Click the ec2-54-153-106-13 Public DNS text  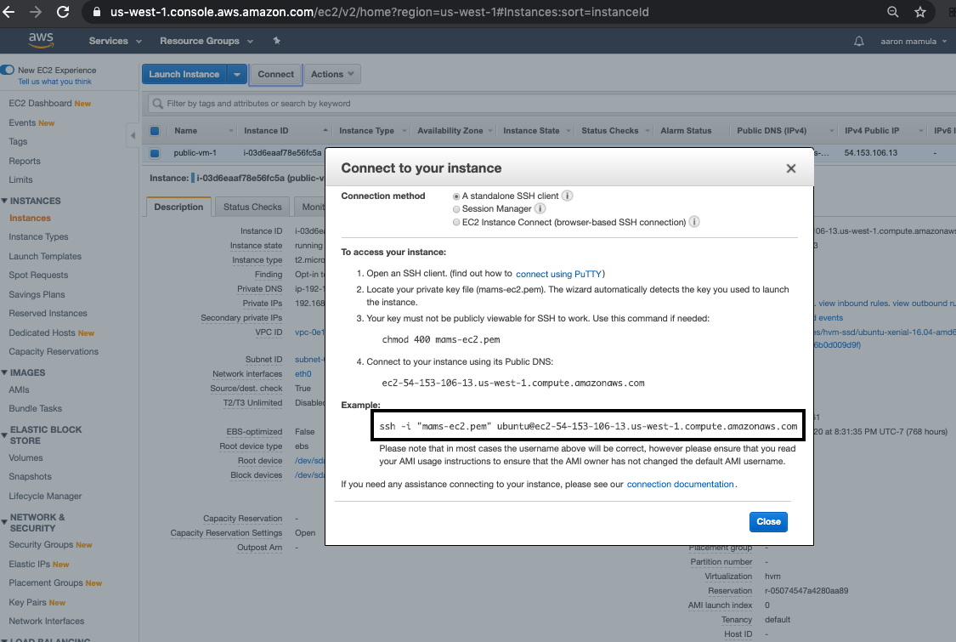[x=512, y=383]
